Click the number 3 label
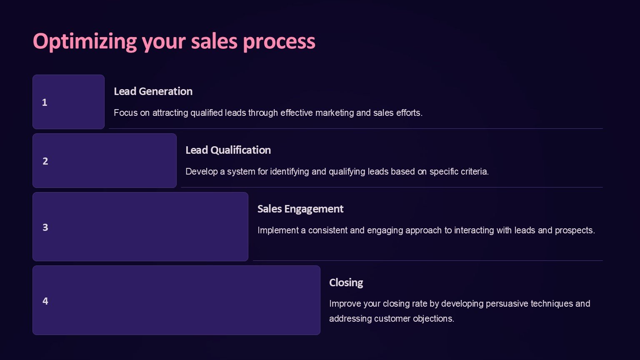The width and height of the screenshot is (640, 360). tap(45, 227)
